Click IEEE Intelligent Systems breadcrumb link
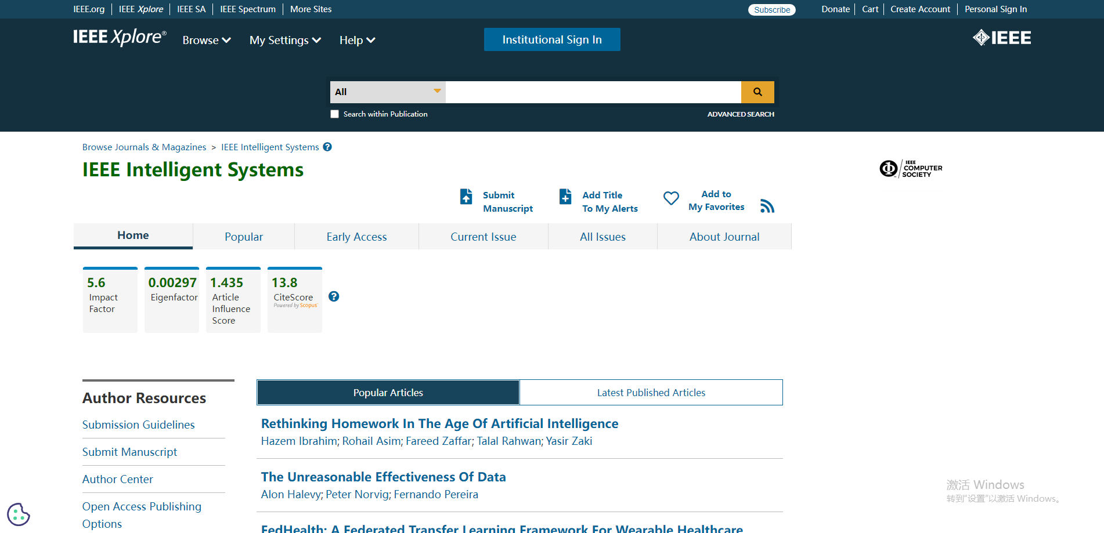The width and height of the screenshot is (1104, 533). [x=270, y=147]
